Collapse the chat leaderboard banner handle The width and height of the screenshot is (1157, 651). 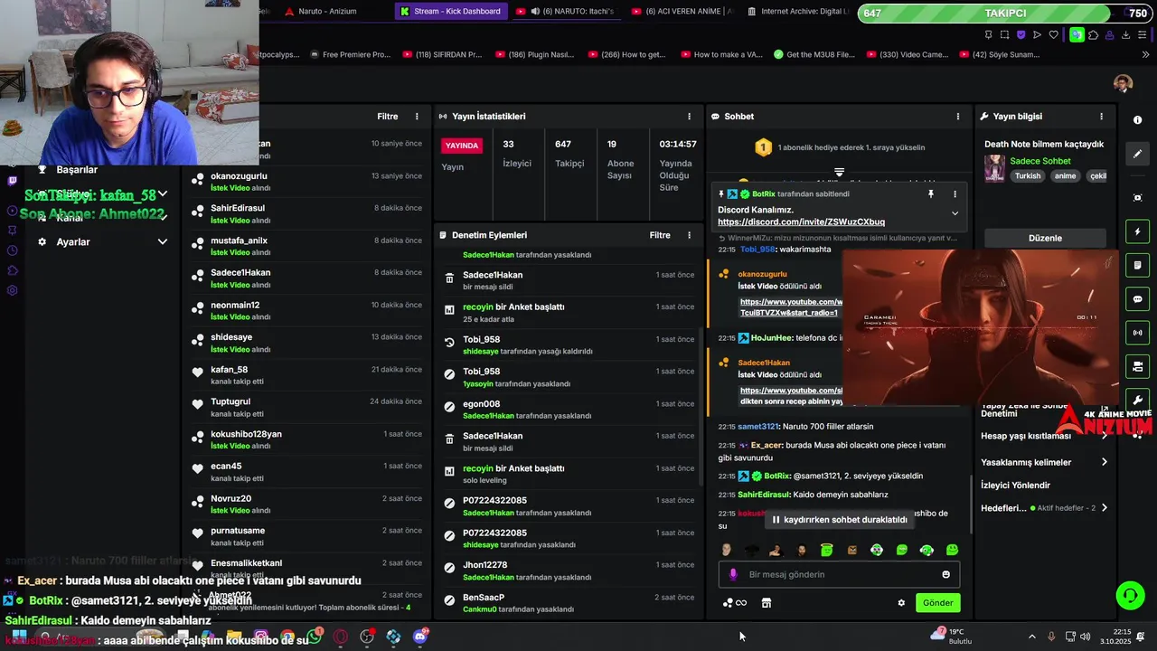tap(839, 172)
